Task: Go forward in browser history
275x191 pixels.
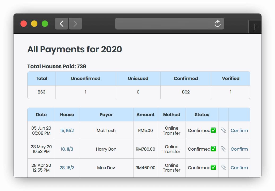Action: [75, 24]
